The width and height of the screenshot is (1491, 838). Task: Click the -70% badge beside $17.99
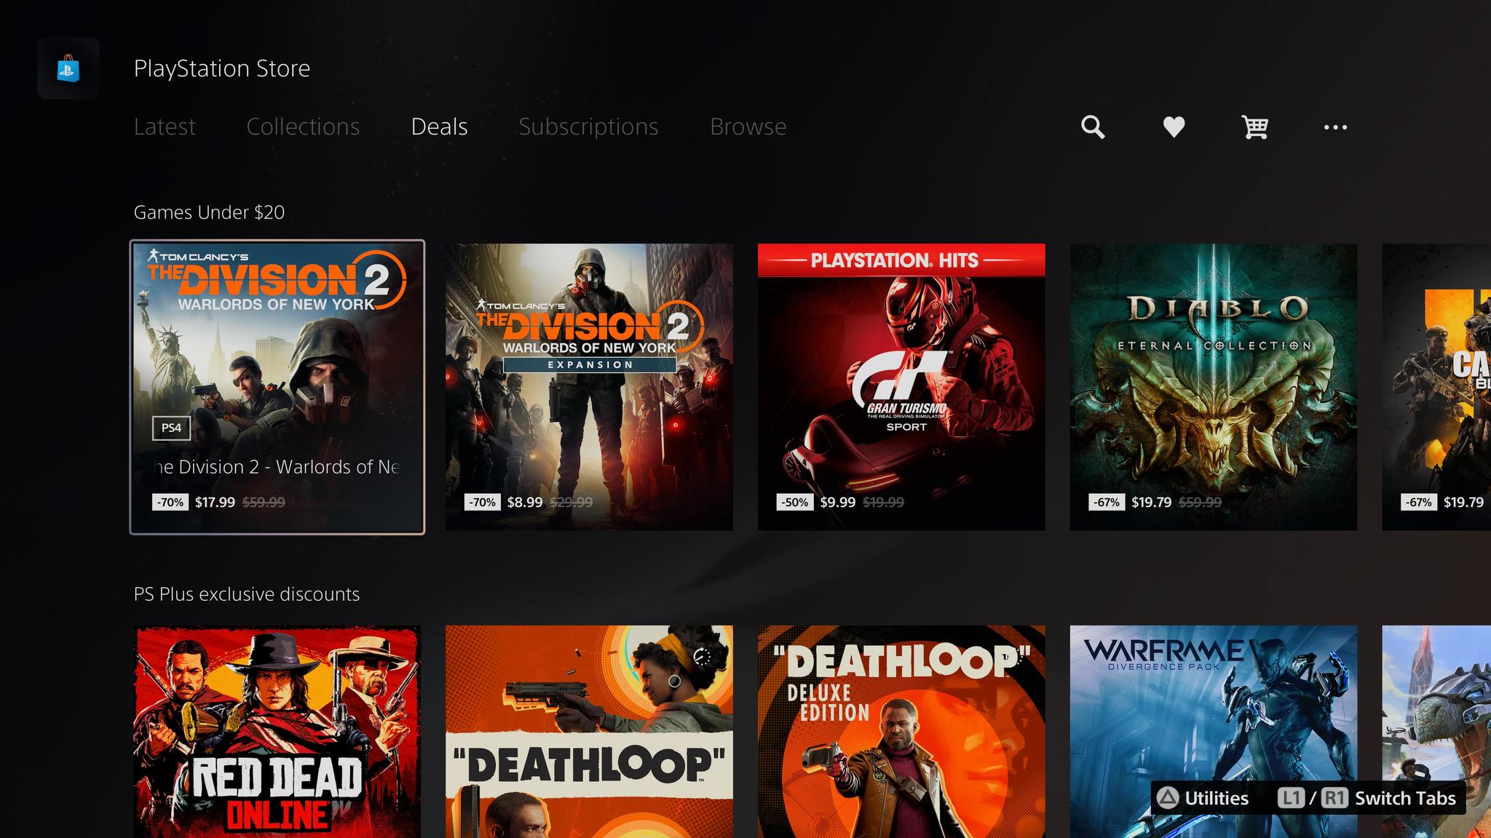click(x=170, y=502)
